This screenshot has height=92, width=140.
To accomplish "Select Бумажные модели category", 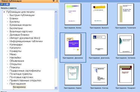I will [x=20, y=25].
